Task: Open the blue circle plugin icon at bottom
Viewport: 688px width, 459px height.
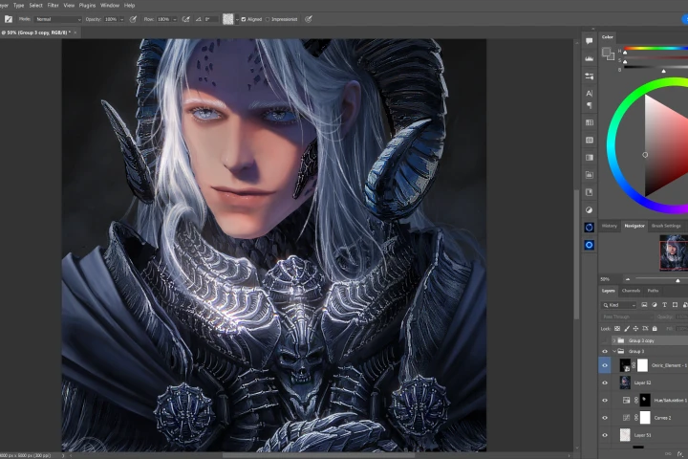Action: click(590, 245)
